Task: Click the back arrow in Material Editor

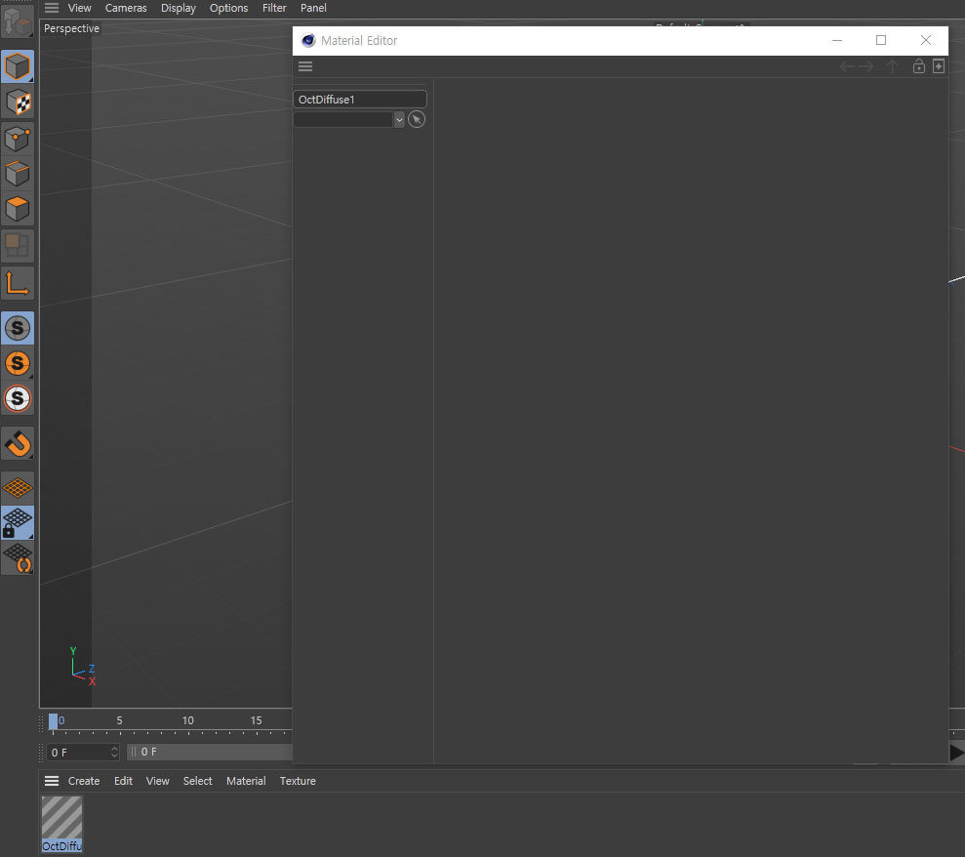Action: (x=848, y=66)
